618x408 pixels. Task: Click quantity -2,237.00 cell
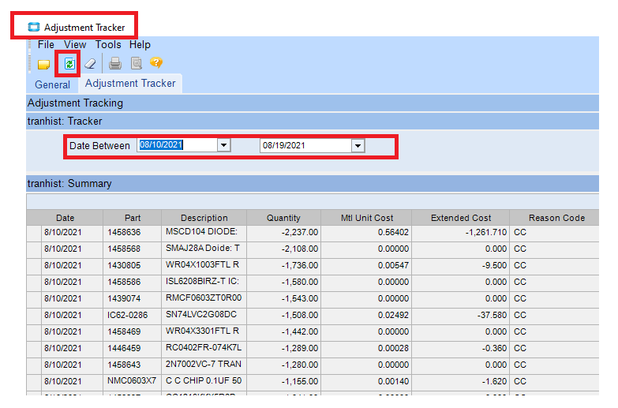click(283, 232)
